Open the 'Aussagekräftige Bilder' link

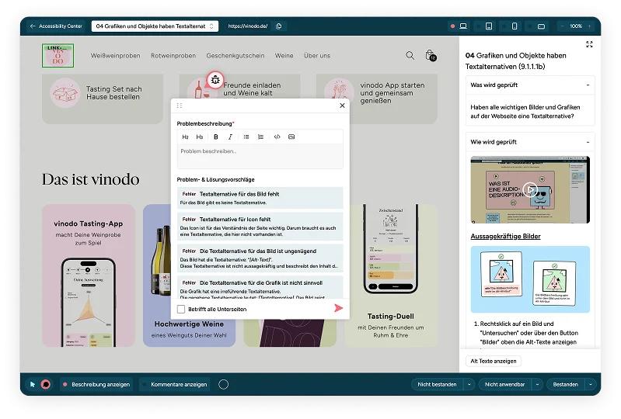point(505,236)
